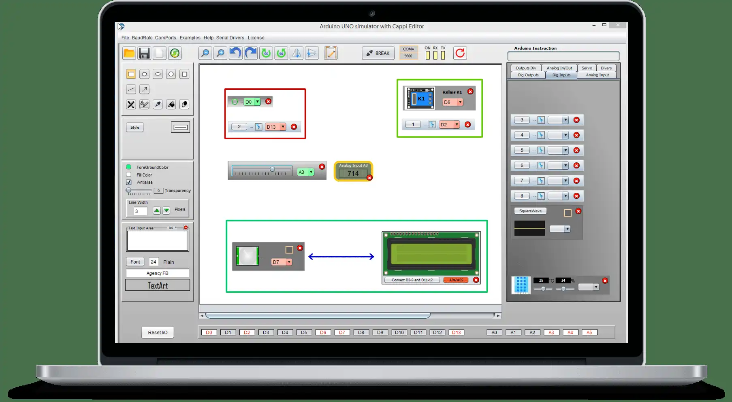This screenshot has height=402, width=732.
Task: Flip the selection vertically
Action: point(312,53)
